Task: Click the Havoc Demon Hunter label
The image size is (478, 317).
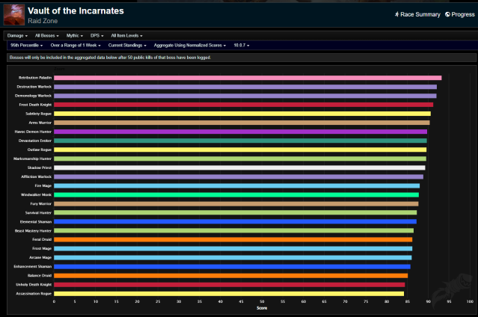Action: pos(33,132)
